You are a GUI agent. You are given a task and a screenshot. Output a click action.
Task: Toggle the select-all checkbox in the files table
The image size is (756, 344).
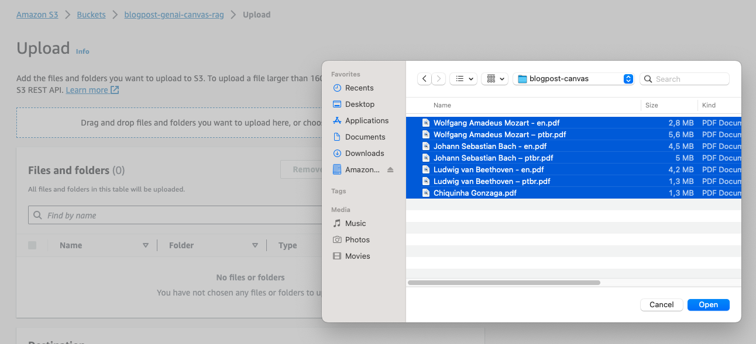pyautogui.click(x=32, y=245)
